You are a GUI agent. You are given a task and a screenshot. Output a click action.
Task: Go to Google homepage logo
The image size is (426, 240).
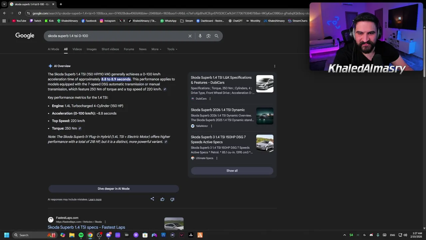point(25,36)
